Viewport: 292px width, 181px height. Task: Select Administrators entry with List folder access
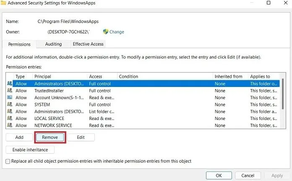click(x=143, y=112)
